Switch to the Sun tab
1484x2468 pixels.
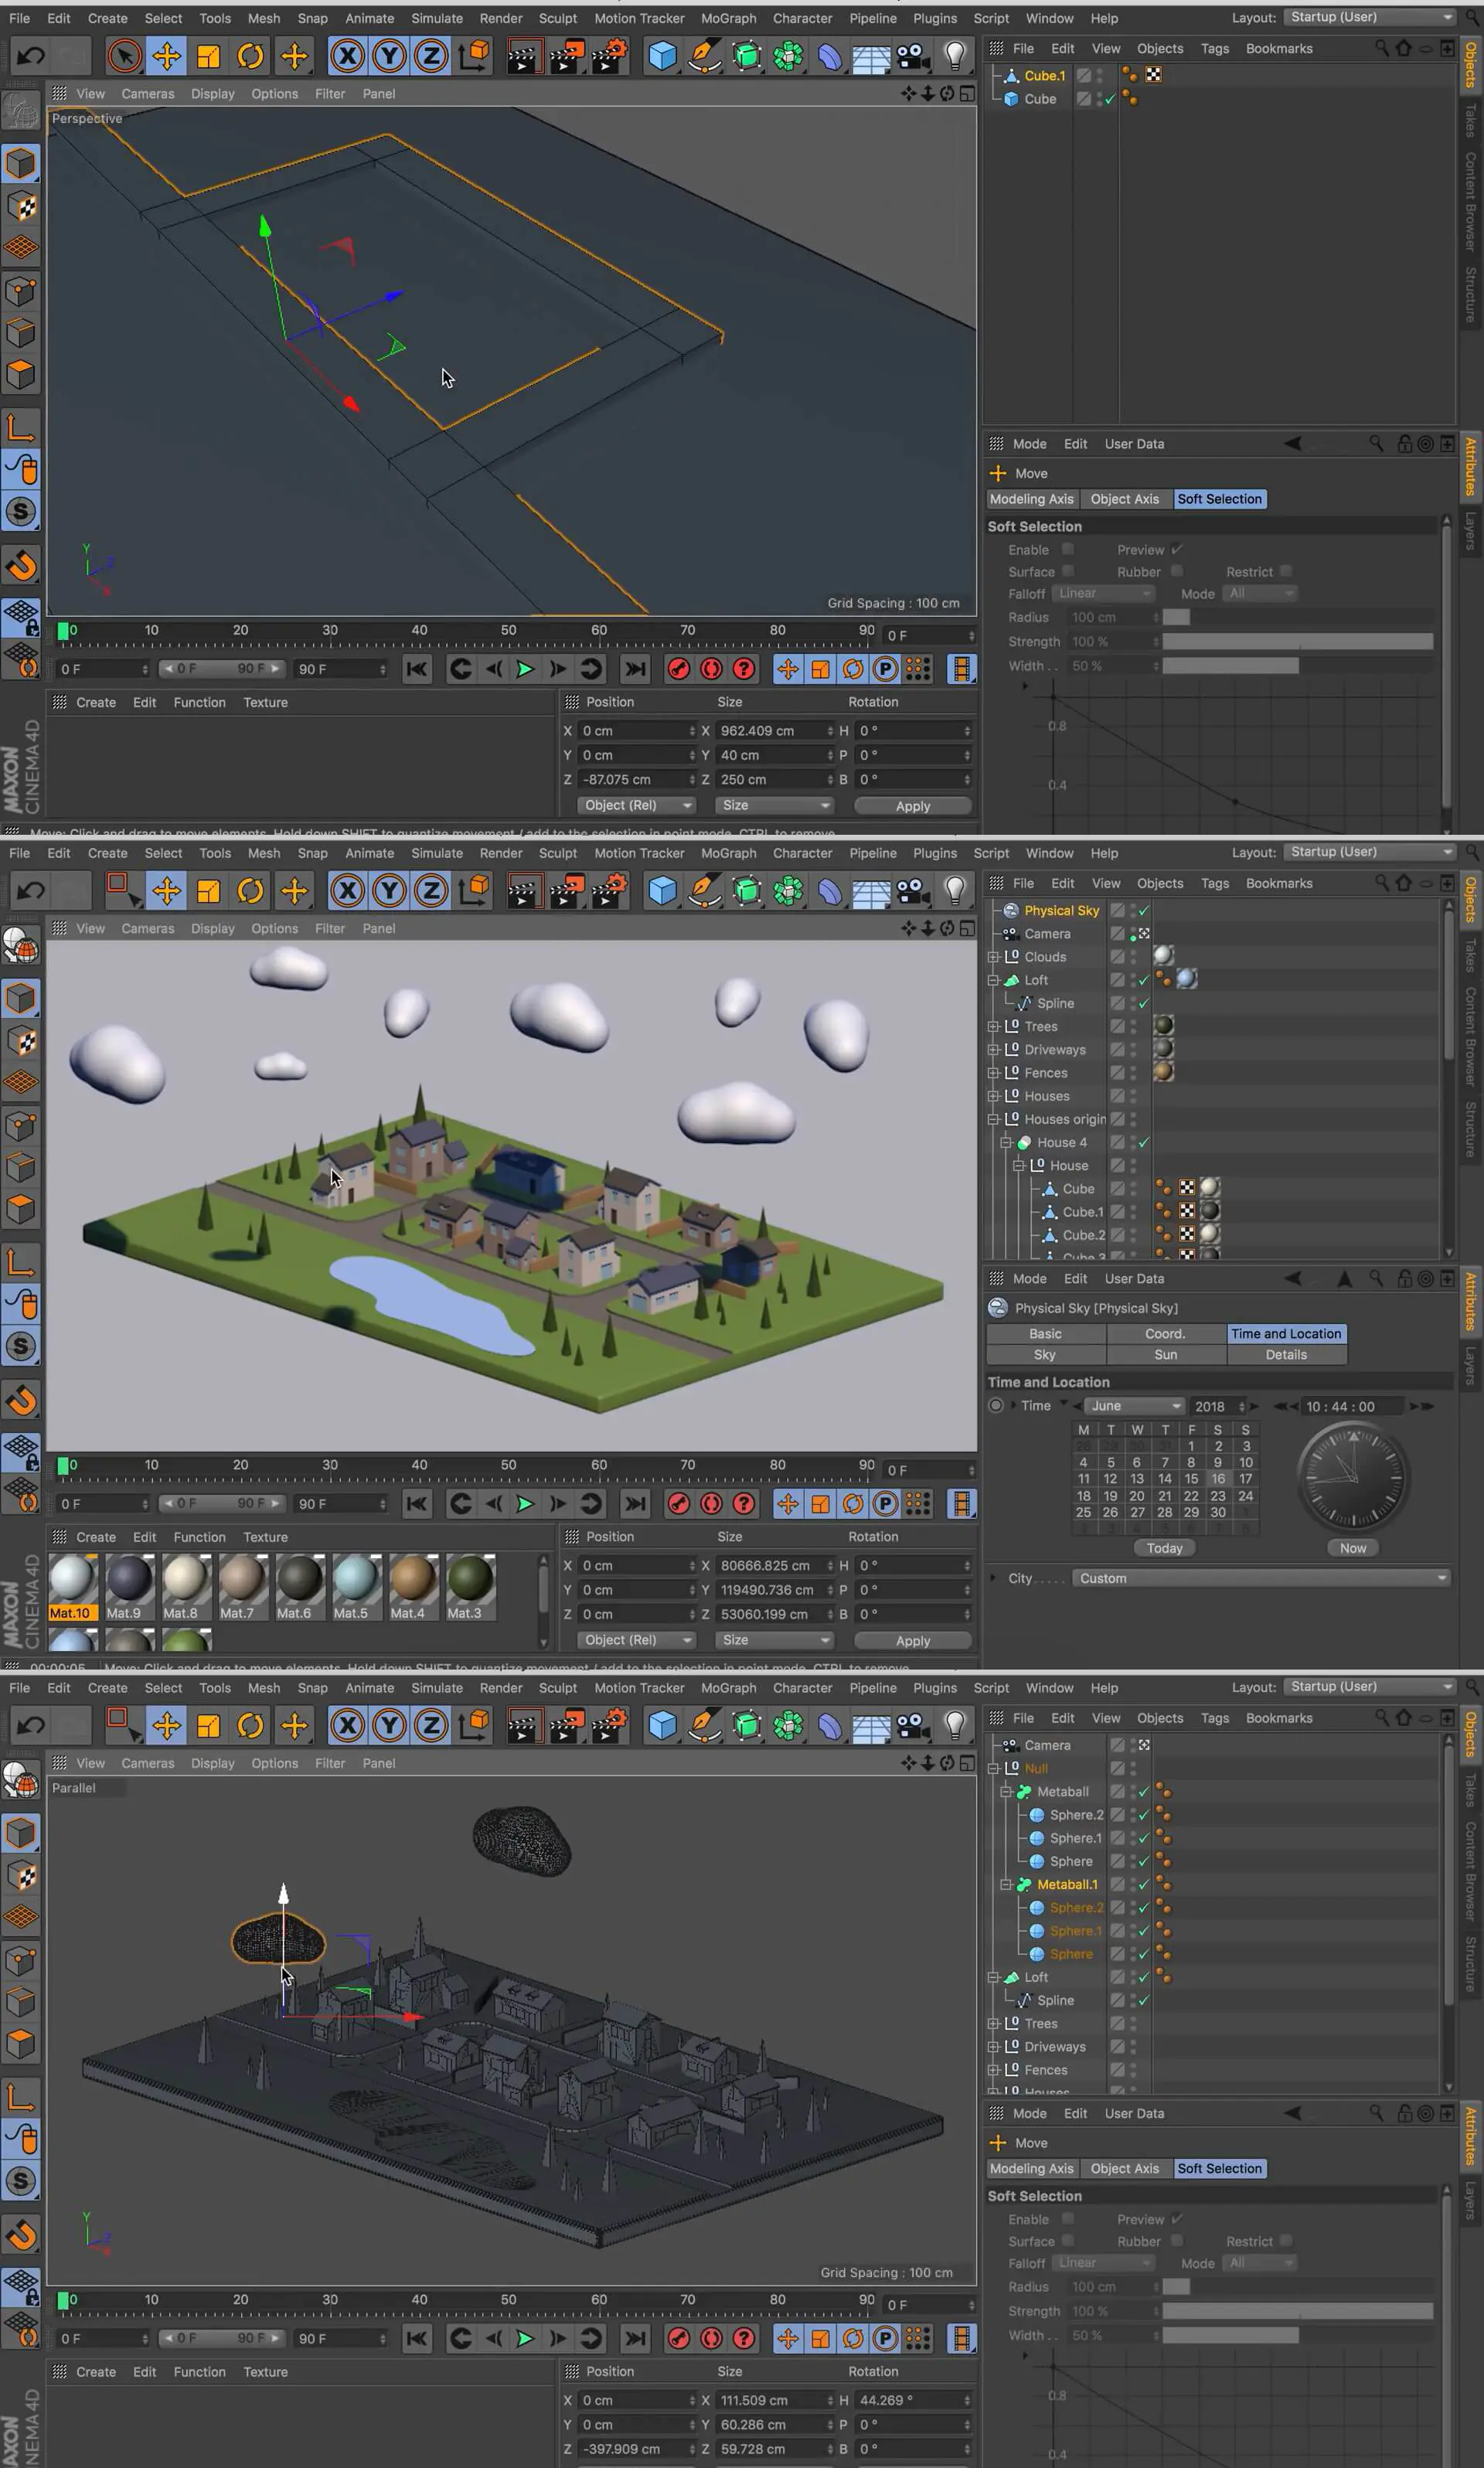tap(1166, 1354)
